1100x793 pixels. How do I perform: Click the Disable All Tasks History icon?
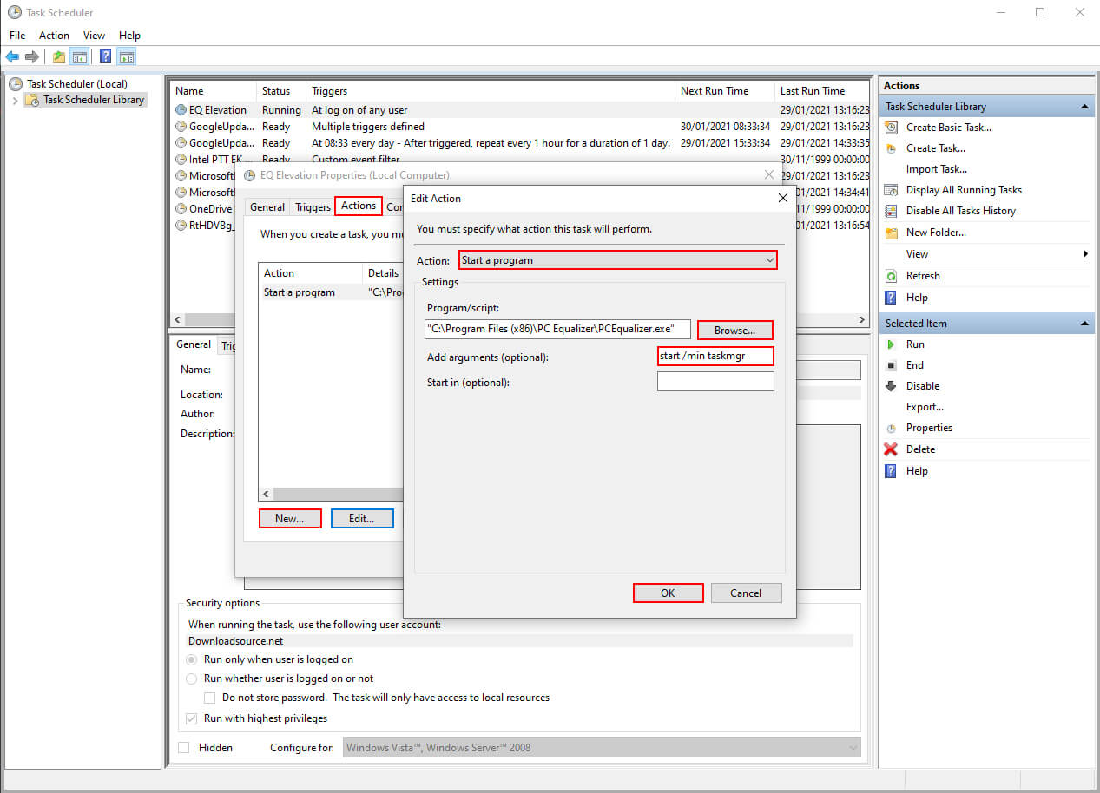(891, 210)
